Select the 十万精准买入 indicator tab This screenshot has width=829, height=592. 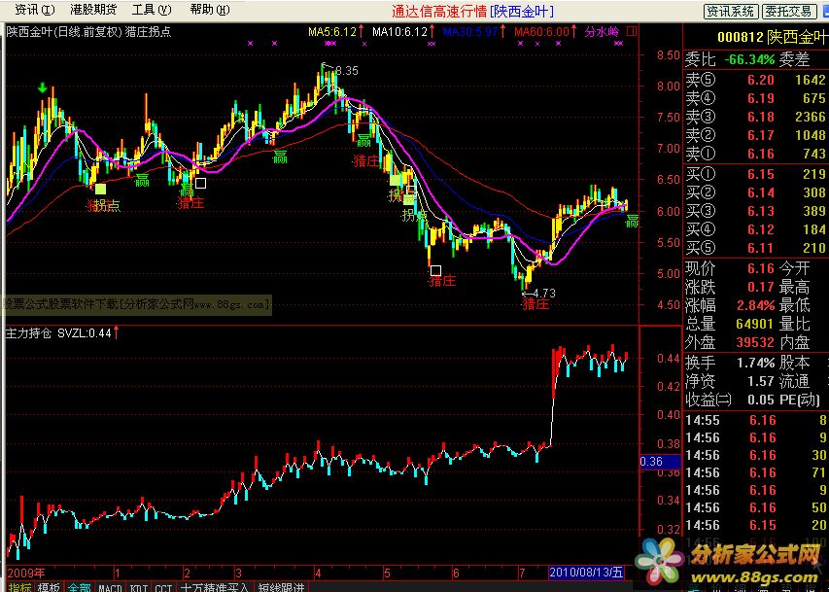(214, 587)
